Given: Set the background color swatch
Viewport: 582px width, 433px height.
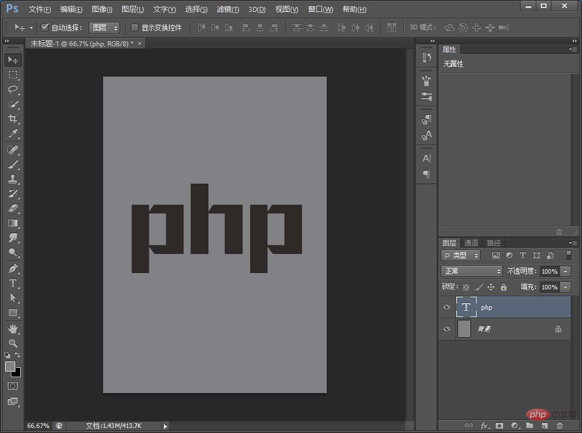Looking at the screenshot, I should click(x=17, y=373).
